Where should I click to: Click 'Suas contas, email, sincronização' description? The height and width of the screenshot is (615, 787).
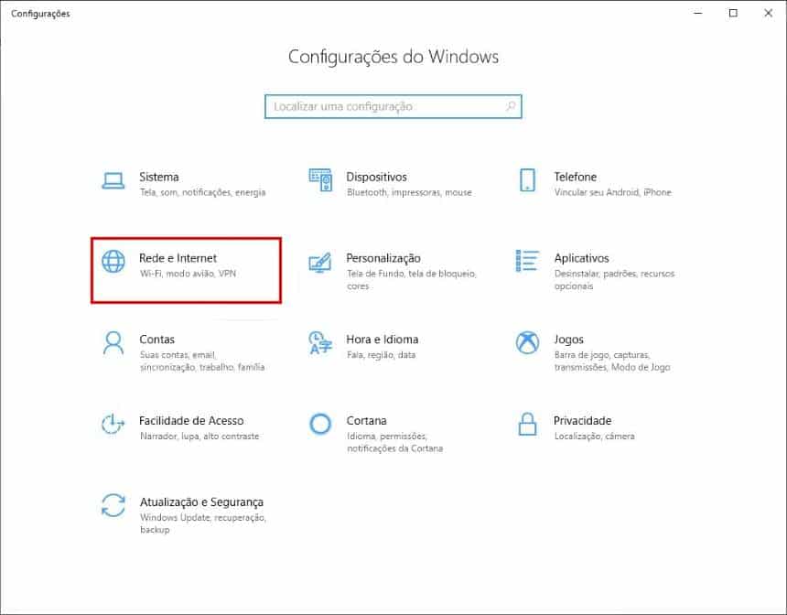pyautogui.click(x=202, y=361)
